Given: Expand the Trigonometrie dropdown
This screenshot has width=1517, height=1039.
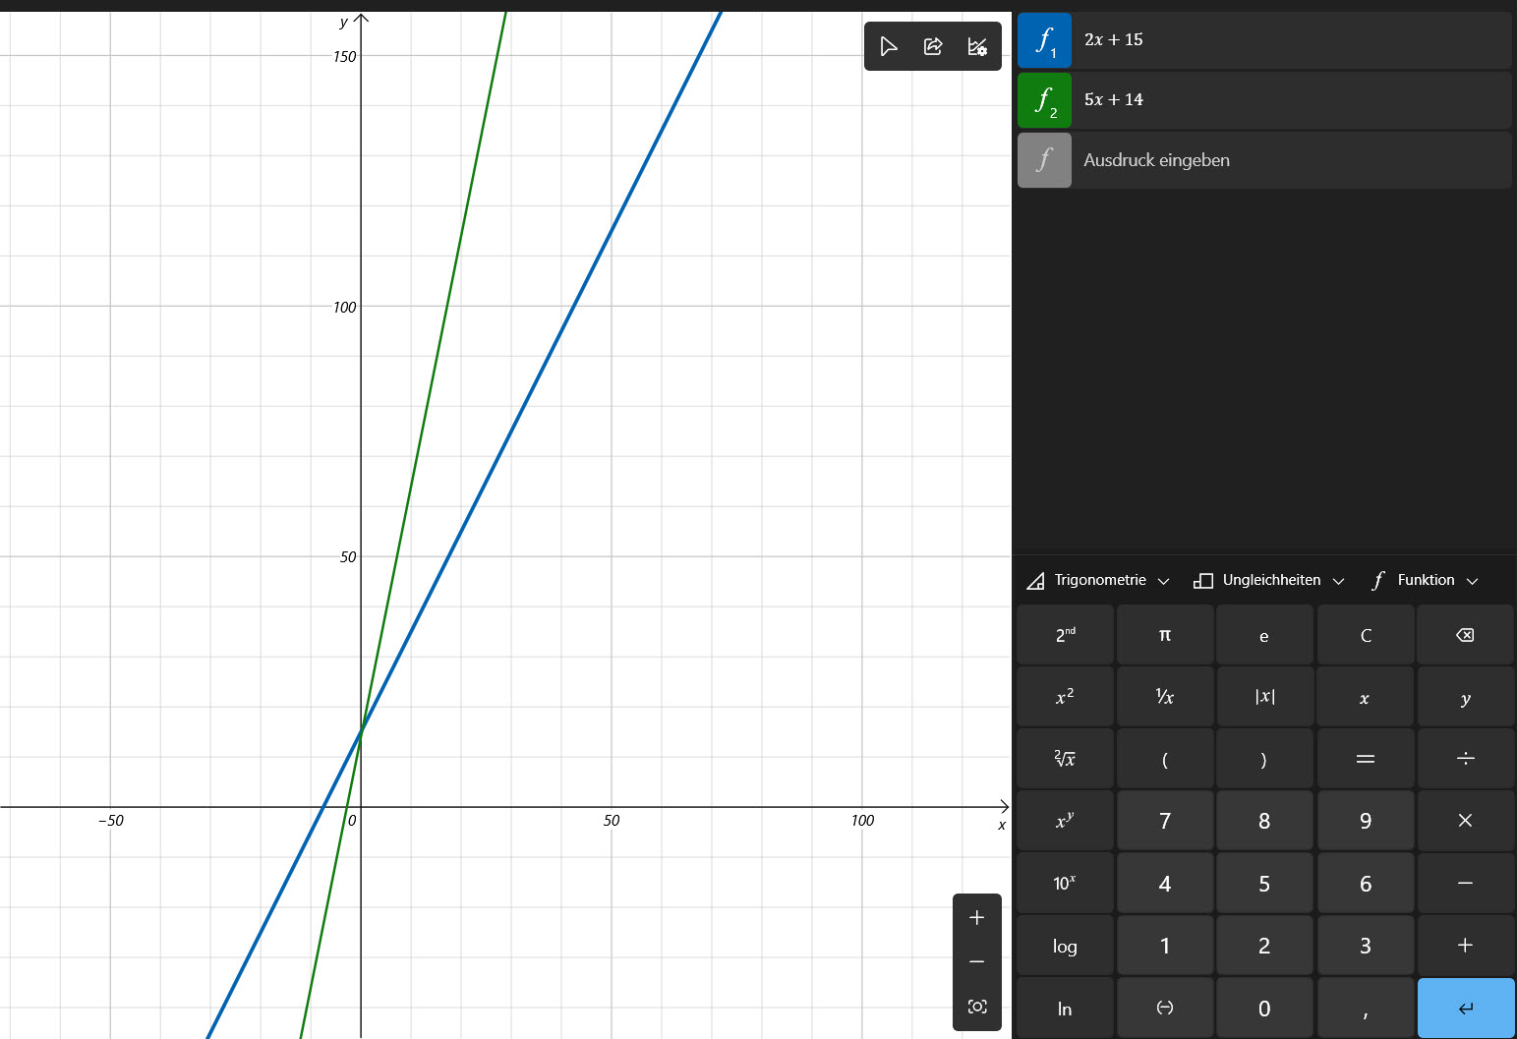Looking at the screenshot, I should (x=1098, y=580).
